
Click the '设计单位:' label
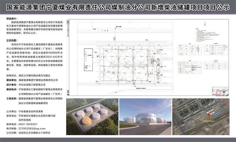pyautogui.click(x=12, y=85)
